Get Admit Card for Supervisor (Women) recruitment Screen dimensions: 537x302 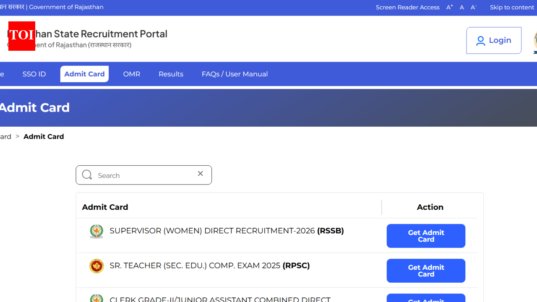click(x=426, y=236)
